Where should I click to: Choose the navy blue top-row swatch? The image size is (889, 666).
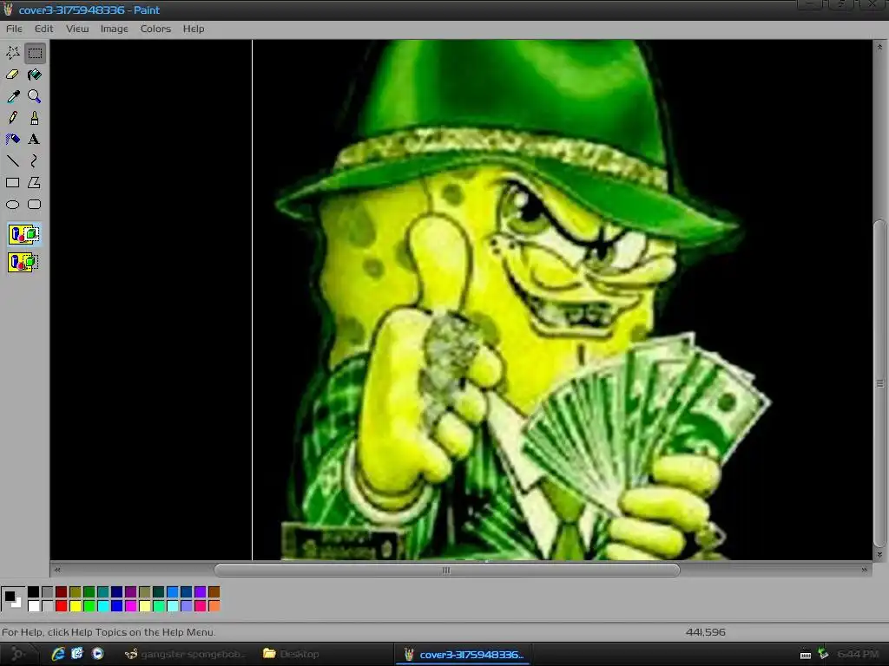117,591
